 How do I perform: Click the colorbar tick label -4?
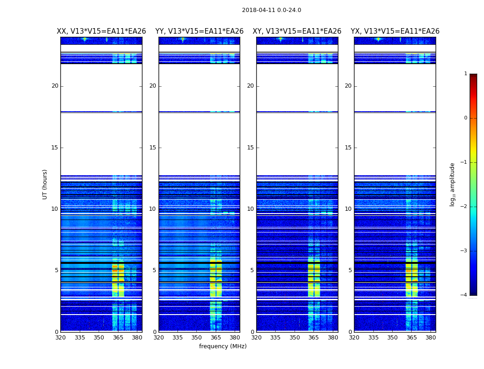tap(465, 295)
